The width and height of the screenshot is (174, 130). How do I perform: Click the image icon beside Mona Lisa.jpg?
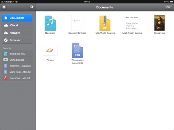coord(6,60)
